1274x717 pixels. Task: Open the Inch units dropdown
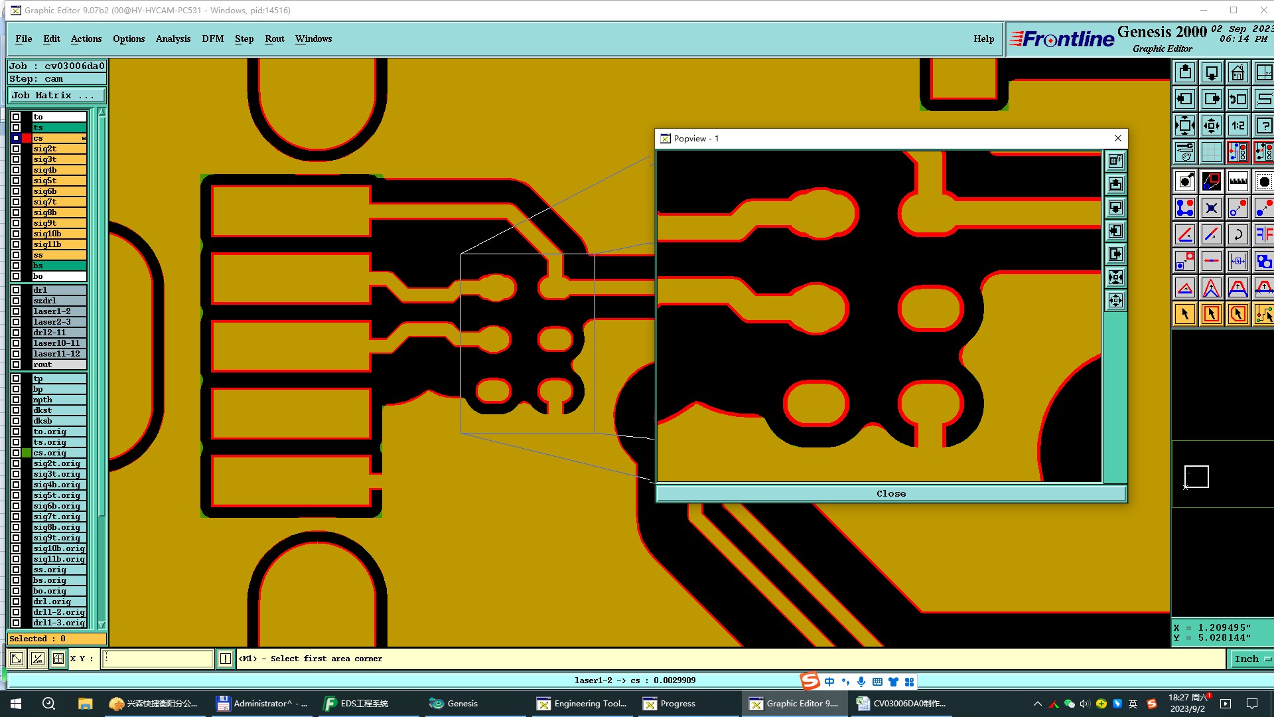pyautogui.click(x=1251, y=659)
